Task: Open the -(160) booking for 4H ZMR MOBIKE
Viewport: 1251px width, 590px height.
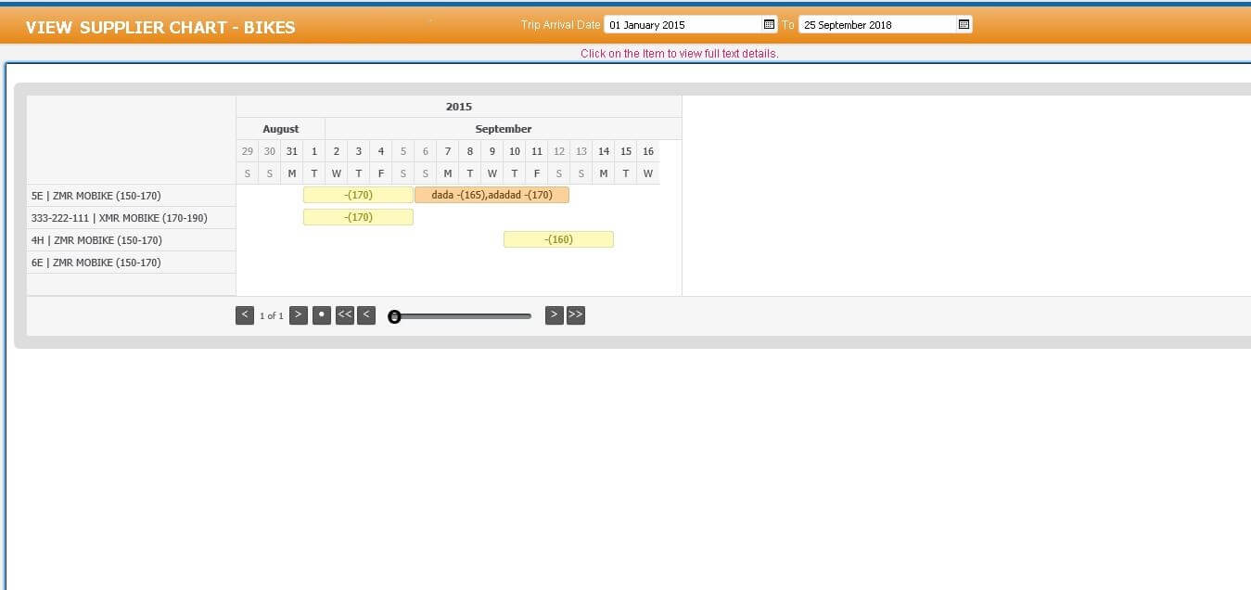Action: (x=558, y=239)
